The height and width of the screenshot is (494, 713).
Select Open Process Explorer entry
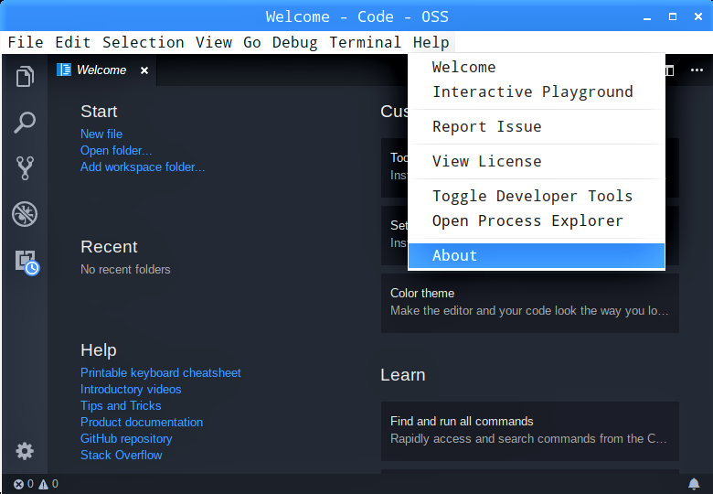[x=537, y=220]
